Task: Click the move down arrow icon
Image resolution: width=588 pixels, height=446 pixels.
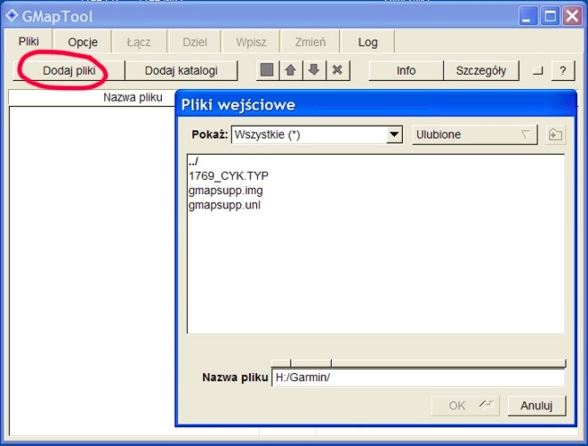Action: [314, 70]
